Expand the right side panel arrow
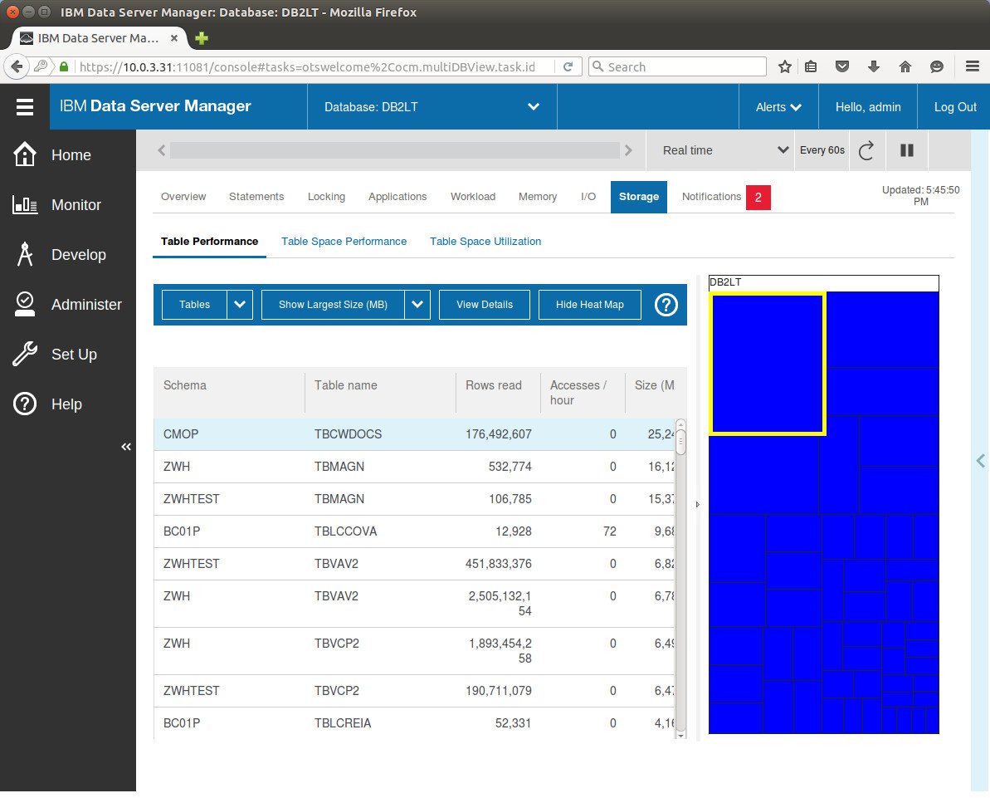The height and width of the screenshot is (798, 990). [981, 461]
